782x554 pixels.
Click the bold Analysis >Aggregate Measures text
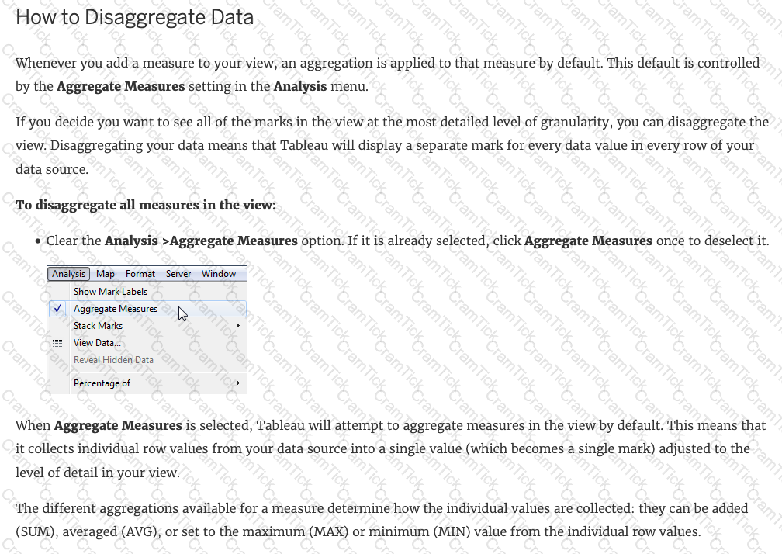(201, 241)
